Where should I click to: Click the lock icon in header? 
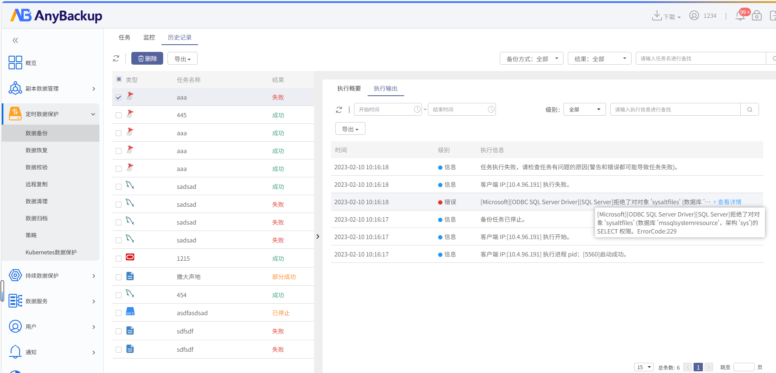(757, 16)
